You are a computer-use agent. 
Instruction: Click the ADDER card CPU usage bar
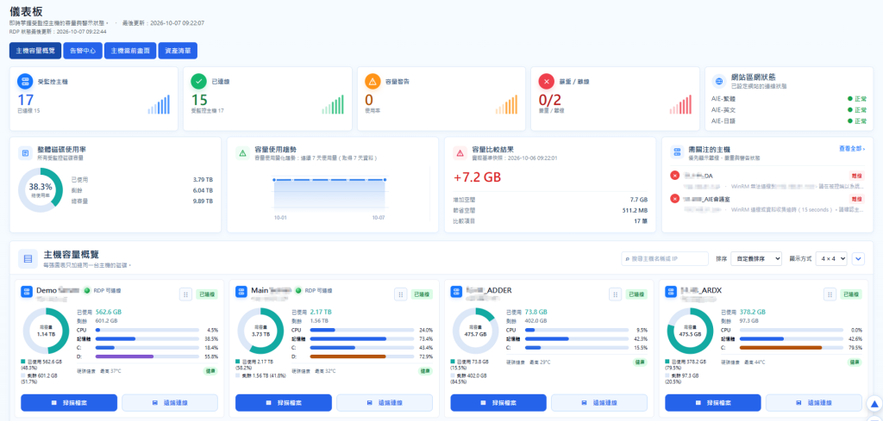[x=576, y=330]
